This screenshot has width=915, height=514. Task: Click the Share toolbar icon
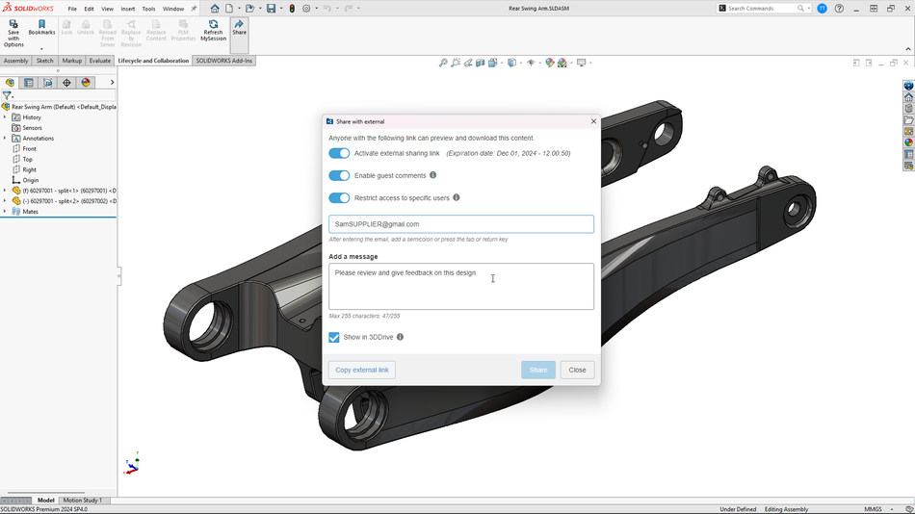coord(239,28)
